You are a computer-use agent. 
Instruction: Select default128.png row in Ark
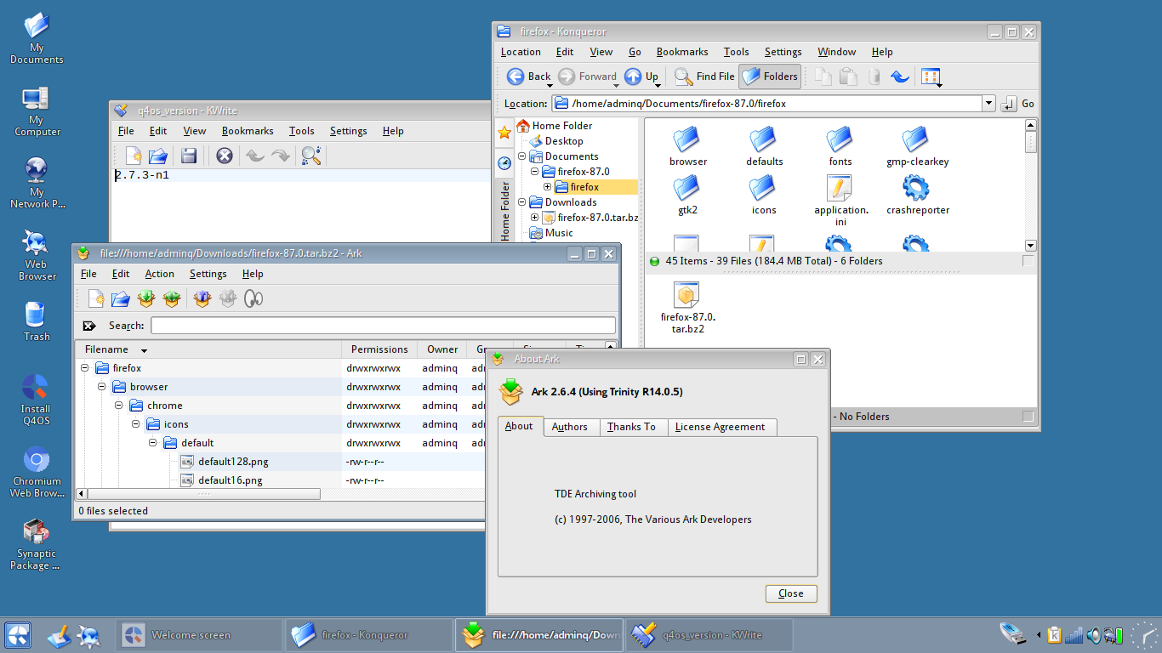(x=281, y=462)
